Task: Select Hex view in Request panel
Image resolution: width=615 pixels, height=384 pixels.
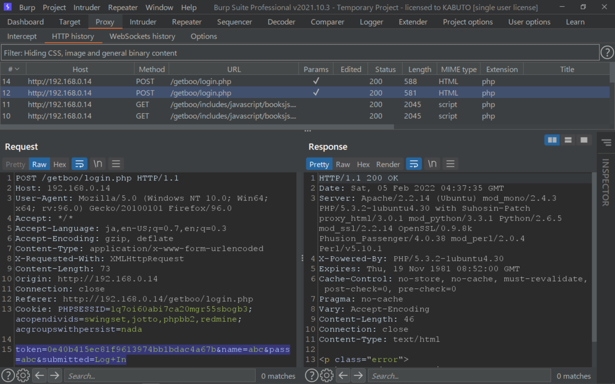Action: [x=60, y=164]
